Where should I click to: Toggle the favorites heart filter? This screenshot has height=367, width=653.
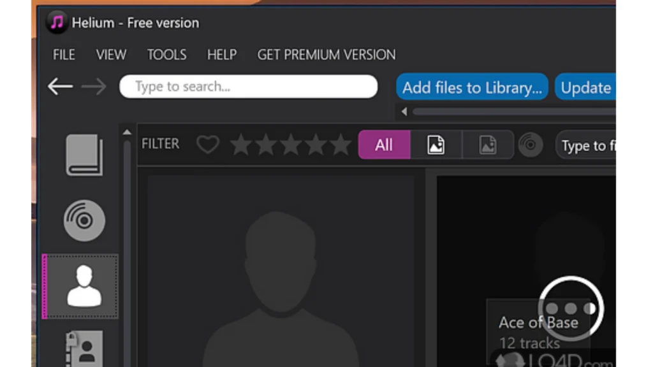tap(208, 145)
